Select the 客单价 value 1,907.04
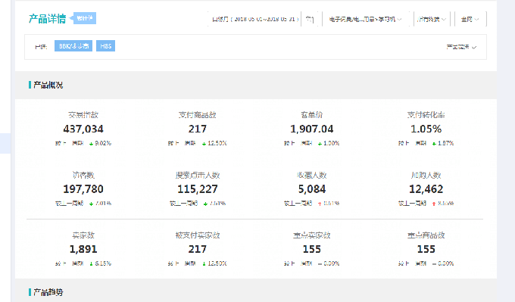The width and height of the screenshot is (515, 302). click(312, 129)
